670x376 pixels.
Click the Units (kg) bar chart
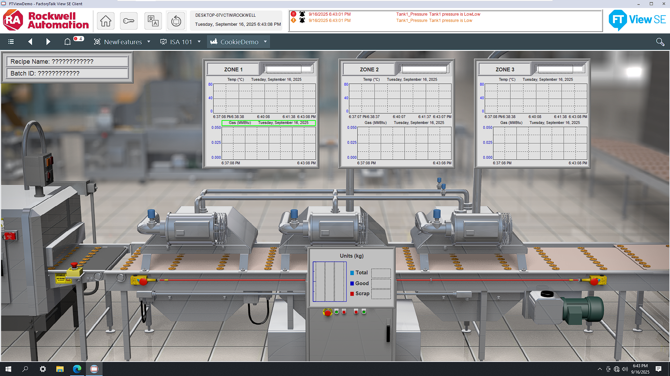329,282
